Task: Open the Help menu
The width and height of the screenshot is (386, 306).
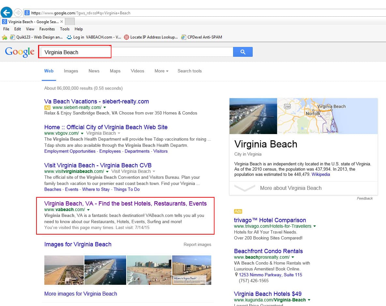Action: point(79,29)
